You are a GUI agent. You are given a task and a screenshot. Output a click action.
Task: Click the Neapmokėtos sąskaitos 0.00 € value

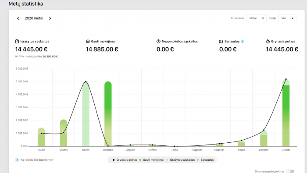(165, 49)
